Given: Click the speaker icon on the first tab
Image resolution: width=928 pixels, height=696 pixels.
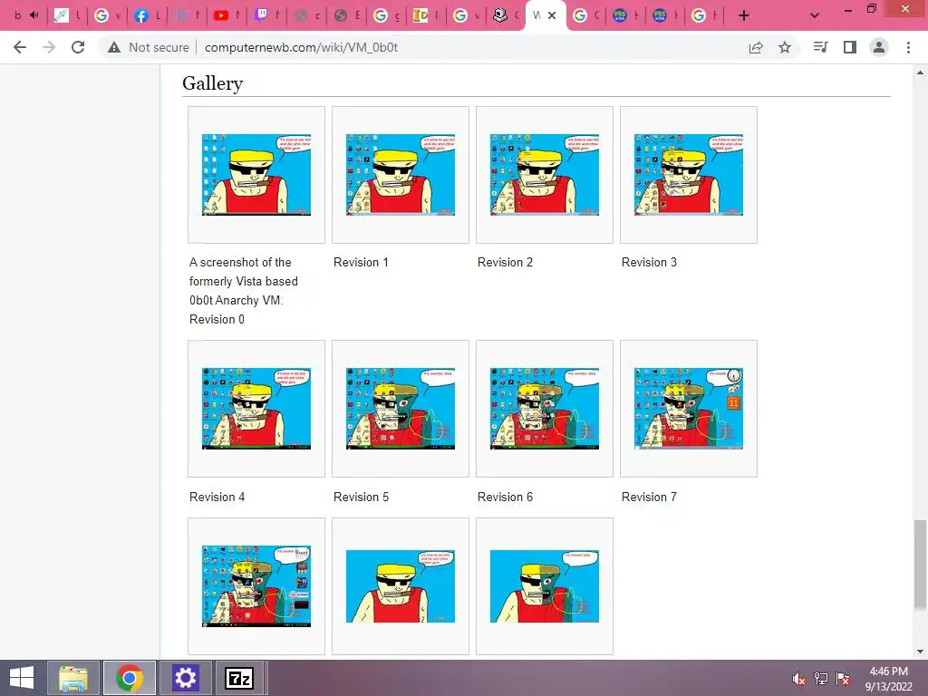Looking at the screenshot, I should point(34,15).
